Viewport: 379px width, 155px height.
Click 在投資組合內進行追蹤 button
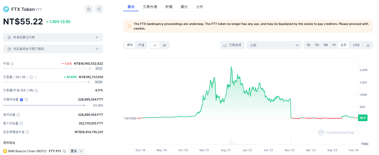click(x=53, y=49)
